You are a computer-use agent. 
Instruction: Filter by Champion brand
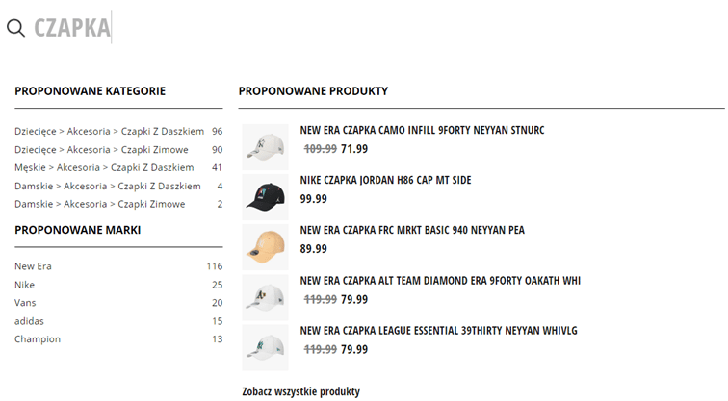point(118,338)
